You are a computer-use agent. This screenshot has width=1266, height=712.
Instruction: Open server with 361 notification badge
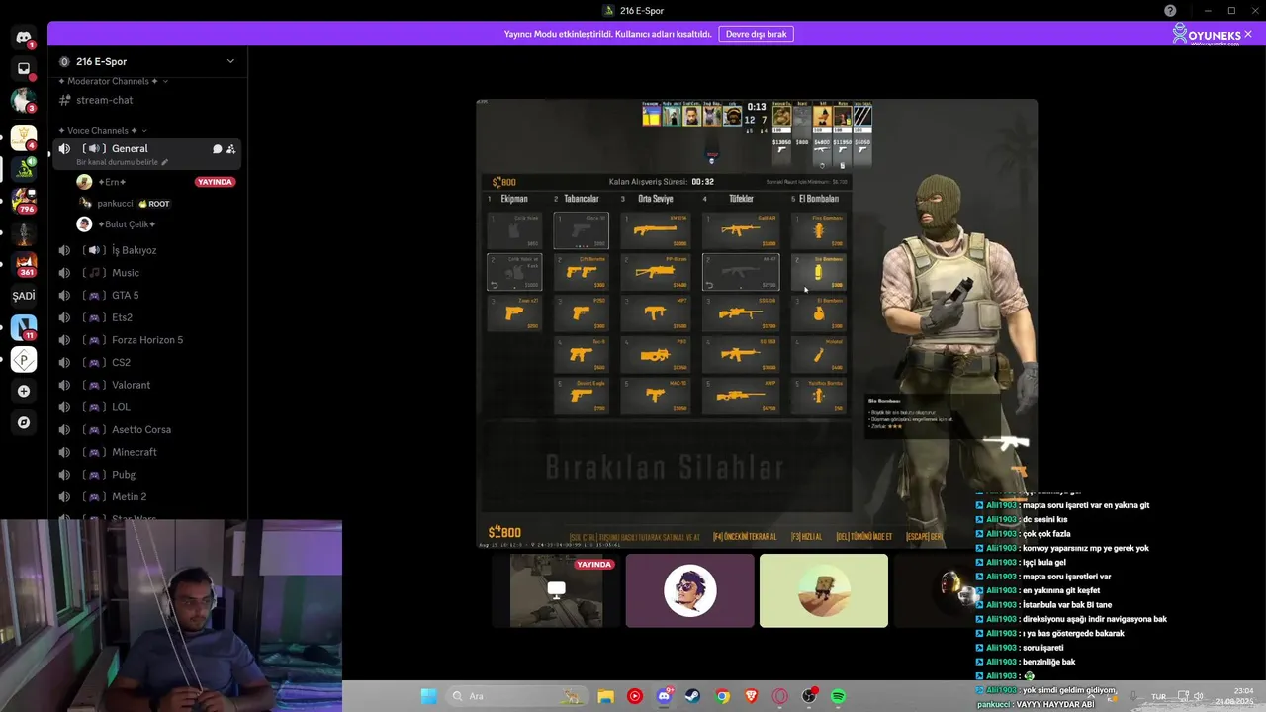(x=24, y=265)
